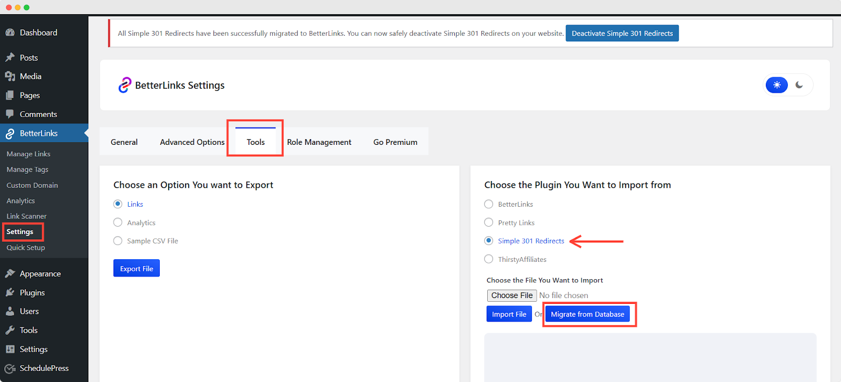Click the Plugins plug icon
Screen dimensions: 841x382
(10, 293)
